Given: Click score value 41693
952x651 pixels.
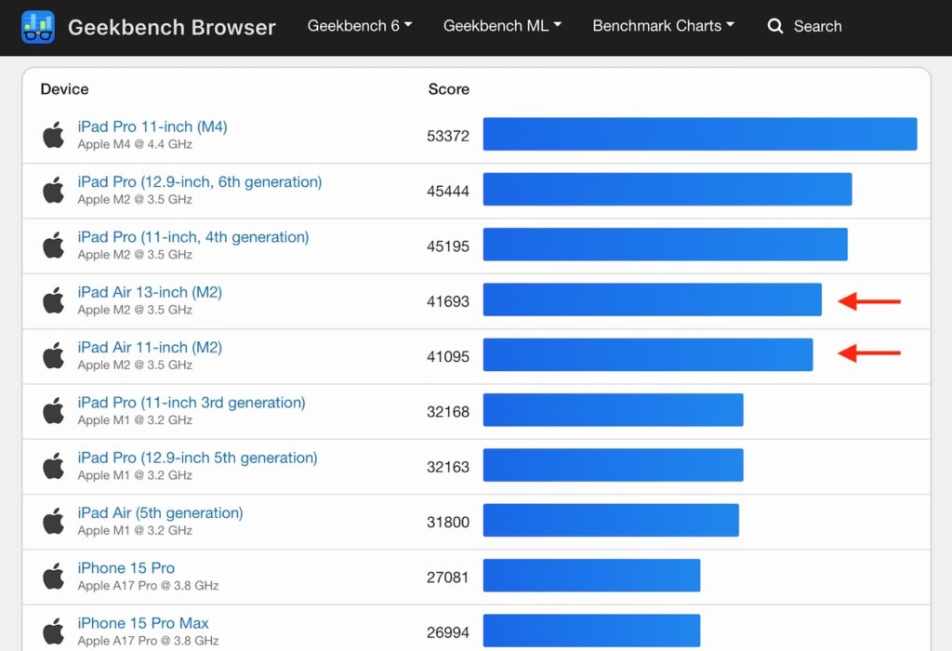Looking at the screenshot, I should [x=448, y=302].
